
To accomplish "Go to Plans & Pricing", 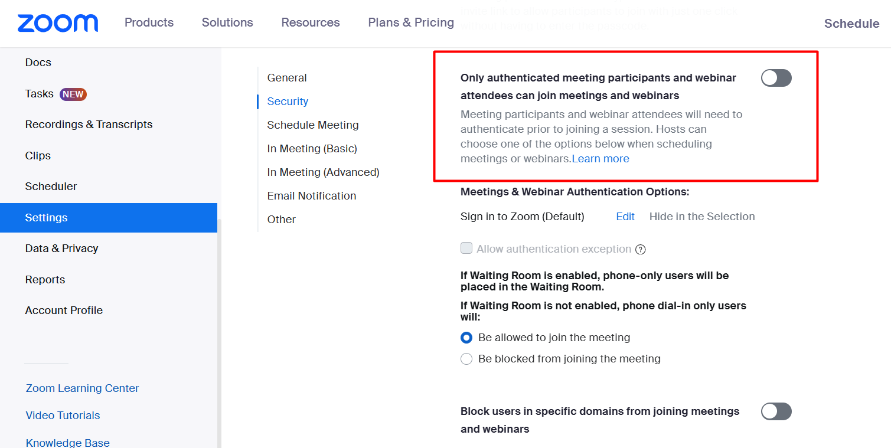I will click(x=411, y=22).
